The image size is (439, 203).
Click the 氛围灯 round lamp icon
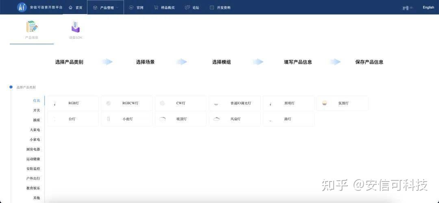[324, 103]
